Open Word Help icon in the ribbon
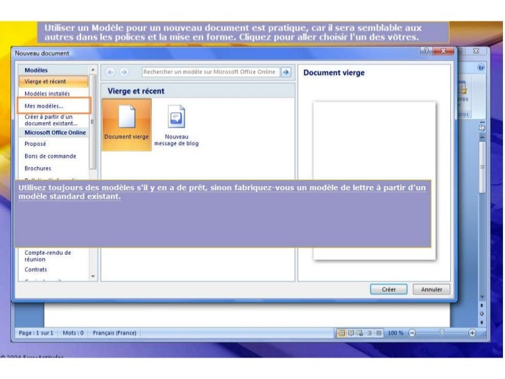Image resolution: width=505 pixels, height=379 pixels. click(481, 67)
